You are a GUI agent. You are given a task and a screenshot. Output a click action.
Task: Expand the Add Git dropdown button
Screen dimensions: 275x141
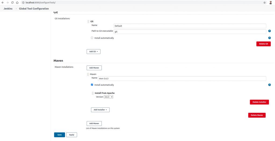click(93, 51)
